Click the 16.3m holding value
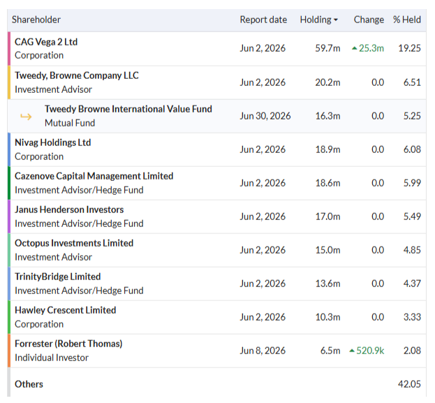Screen dimensions: 435x403 [327, 116]
